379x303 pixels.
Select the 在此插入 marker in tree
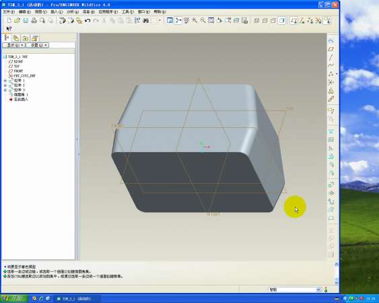coord(19,100)
